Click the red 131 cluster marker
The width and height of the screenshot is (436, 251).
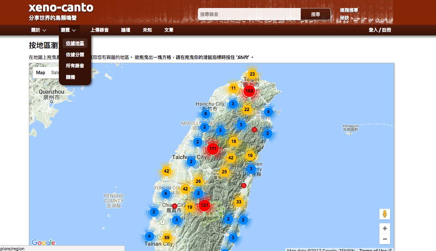click(204, 205)
